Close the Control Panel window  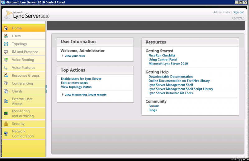coord(245,2)
